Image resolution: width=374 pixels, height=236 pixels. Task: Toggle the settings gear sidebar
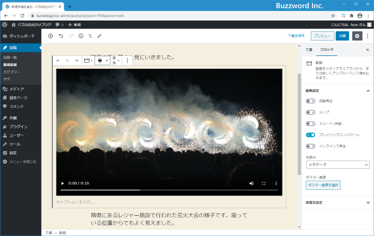tap(357, 36)
